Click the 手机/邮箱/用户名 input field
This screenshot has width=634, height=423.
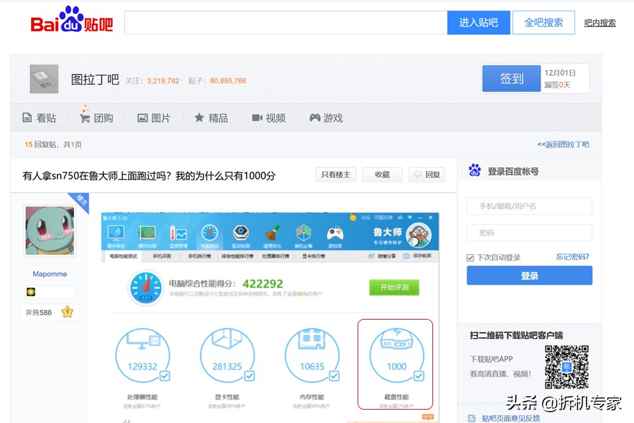click(529, 206)
